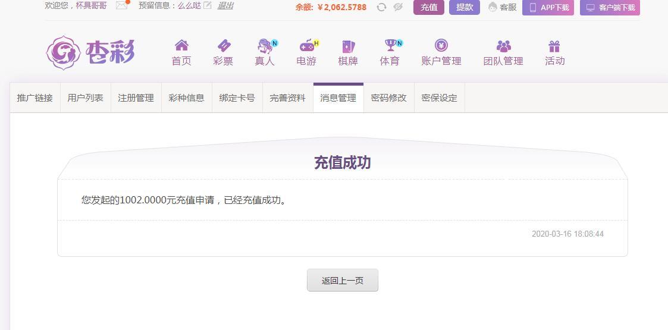Open the 棋牌 card games section
The width and height of the screenshot is (668, 330).
click(348, 53)
